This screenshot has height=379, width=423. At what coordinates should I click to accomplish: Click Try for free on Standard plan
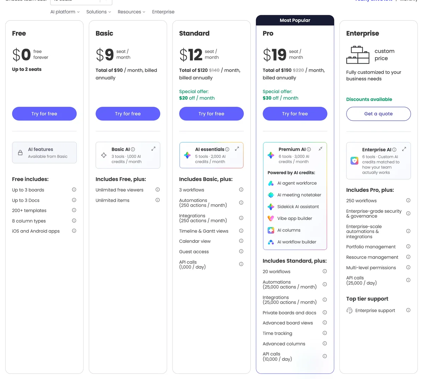(211, 114)
